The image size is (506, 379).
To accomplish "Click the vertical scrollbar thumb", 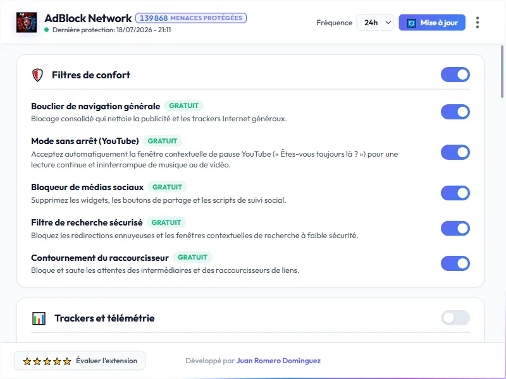I will click(x=502, y=71).
